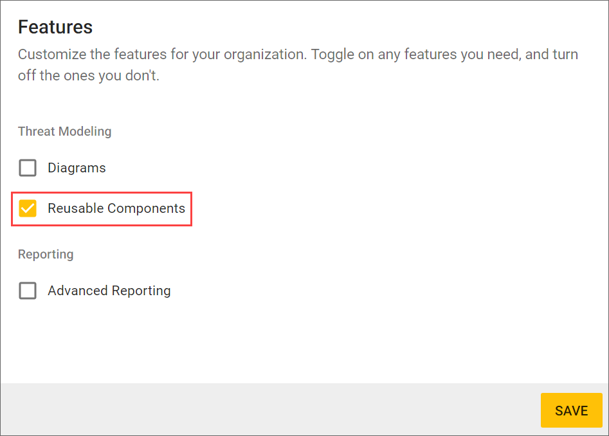
Task: Click the word 'Reporting' in Advanced Reporting
Action: 141,291
